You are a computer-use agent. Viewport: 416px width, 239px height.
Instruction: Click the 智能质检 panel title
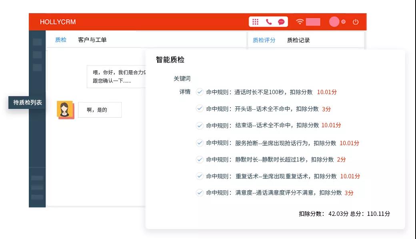pyautogui.click(x=170, y=59)
